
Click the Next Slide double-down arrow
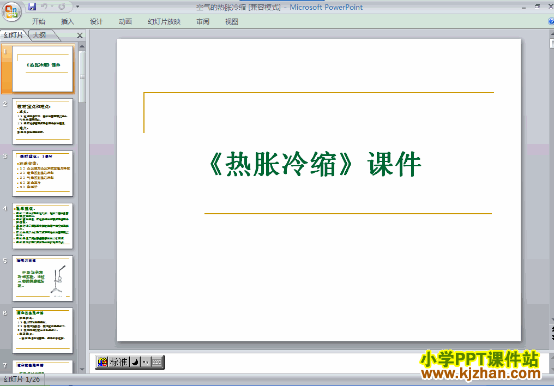(x=552, y=337)
